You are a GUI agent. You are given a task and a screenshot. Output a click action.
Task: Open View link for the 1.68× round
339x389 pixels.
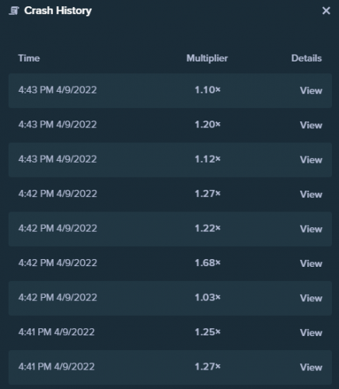point(311,264)
